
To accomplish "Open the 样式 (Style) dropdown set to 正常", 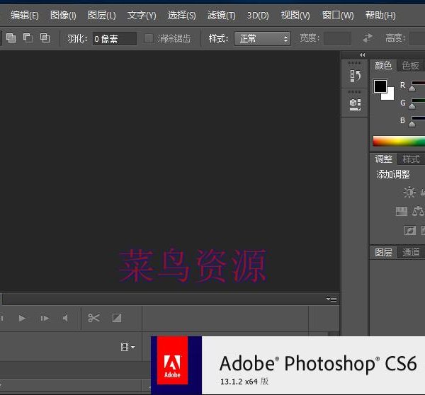I will pyautogui.click(x=262, y=38).
